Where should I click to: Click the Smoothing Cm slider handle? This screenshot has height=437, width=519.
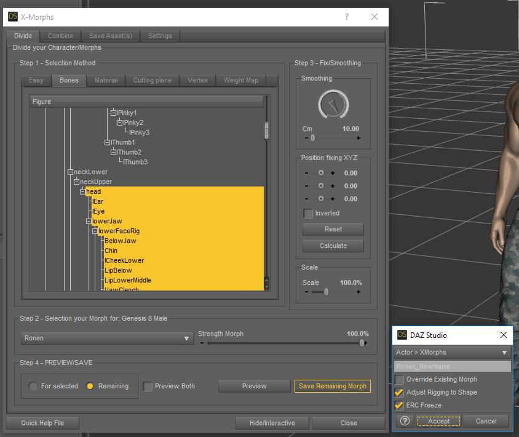click(x=312, y=138)
